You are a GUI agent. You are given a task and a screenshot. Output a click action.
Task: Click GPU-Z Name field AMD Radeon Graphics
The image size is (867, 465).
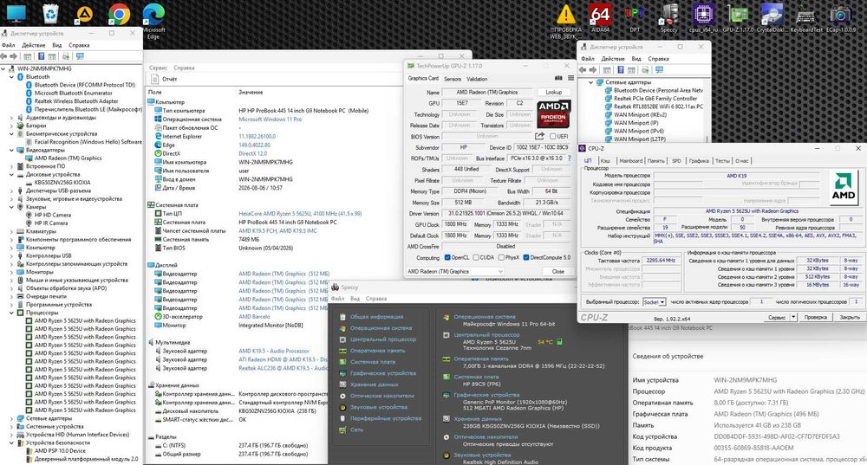(487, 93)
